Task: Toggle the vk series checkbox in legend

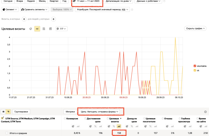Action: point(195,70)
